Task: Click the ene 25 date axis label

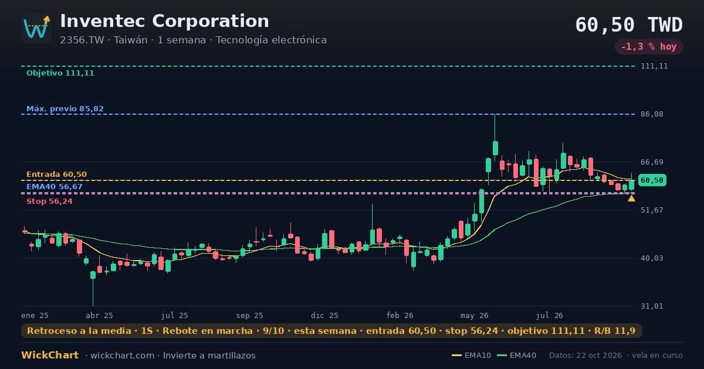Action: 35,315
